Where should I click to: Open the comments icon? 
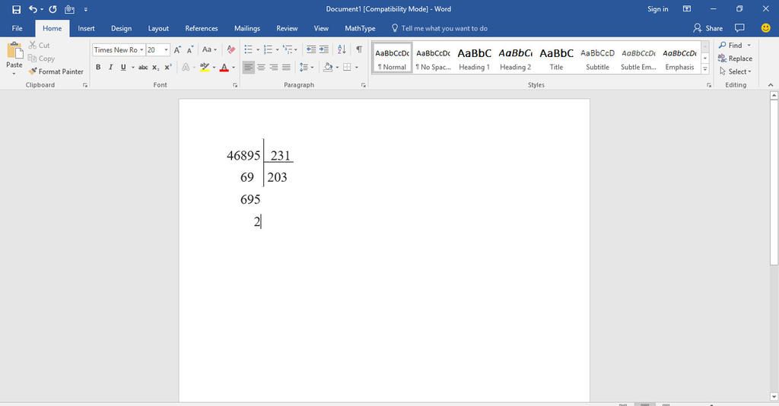pyautogui.click(x=739, y=28)
